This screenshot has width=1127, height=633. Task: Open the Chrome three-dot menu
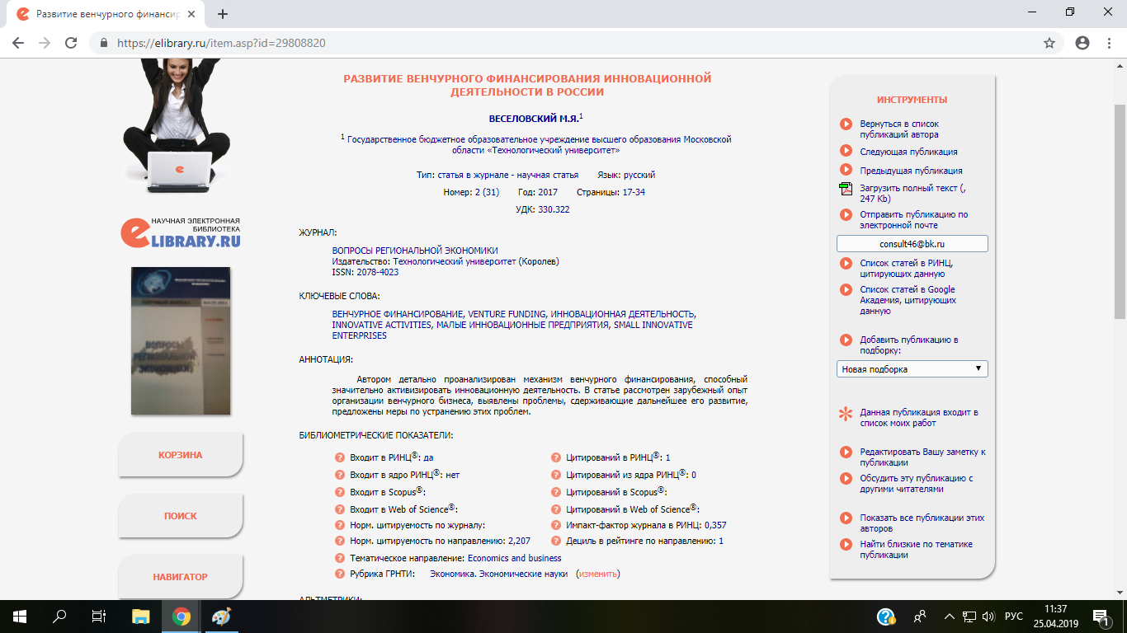pyautogui.click(x=1109, y=43)
